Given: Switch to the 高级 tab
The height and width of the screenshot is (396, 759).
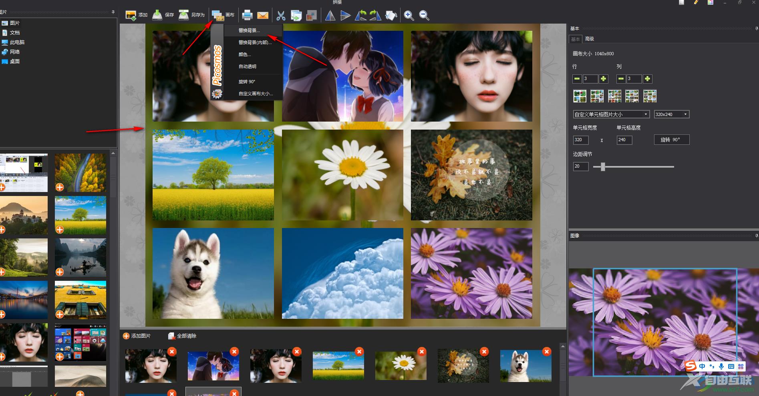Looking at the screenshot, I should point(589,39).
